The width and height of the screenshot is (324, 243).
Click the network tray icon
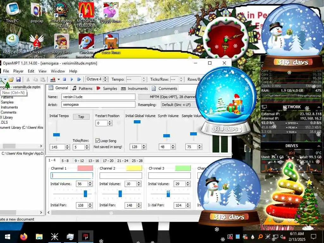click(x=276, y=237)
